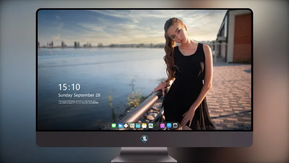
Task: Open the yellow Notes app in the dock
Action: (x=144, y=126)
